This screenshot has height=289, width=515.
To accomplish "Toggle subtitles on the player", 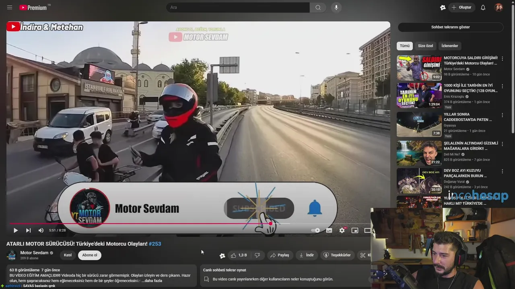I will click(x=329, y=230).
